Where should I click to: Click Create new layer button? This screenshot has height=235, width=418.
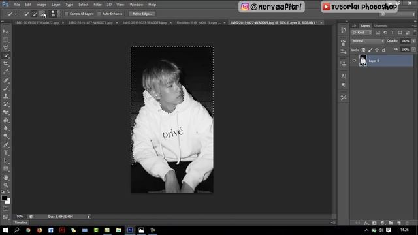tap(399, 223)
